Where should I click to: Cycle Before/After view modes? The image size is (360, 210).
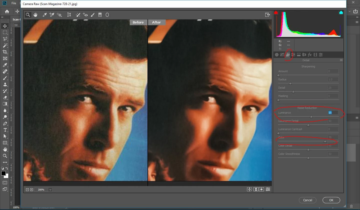(x=249, y=190)
